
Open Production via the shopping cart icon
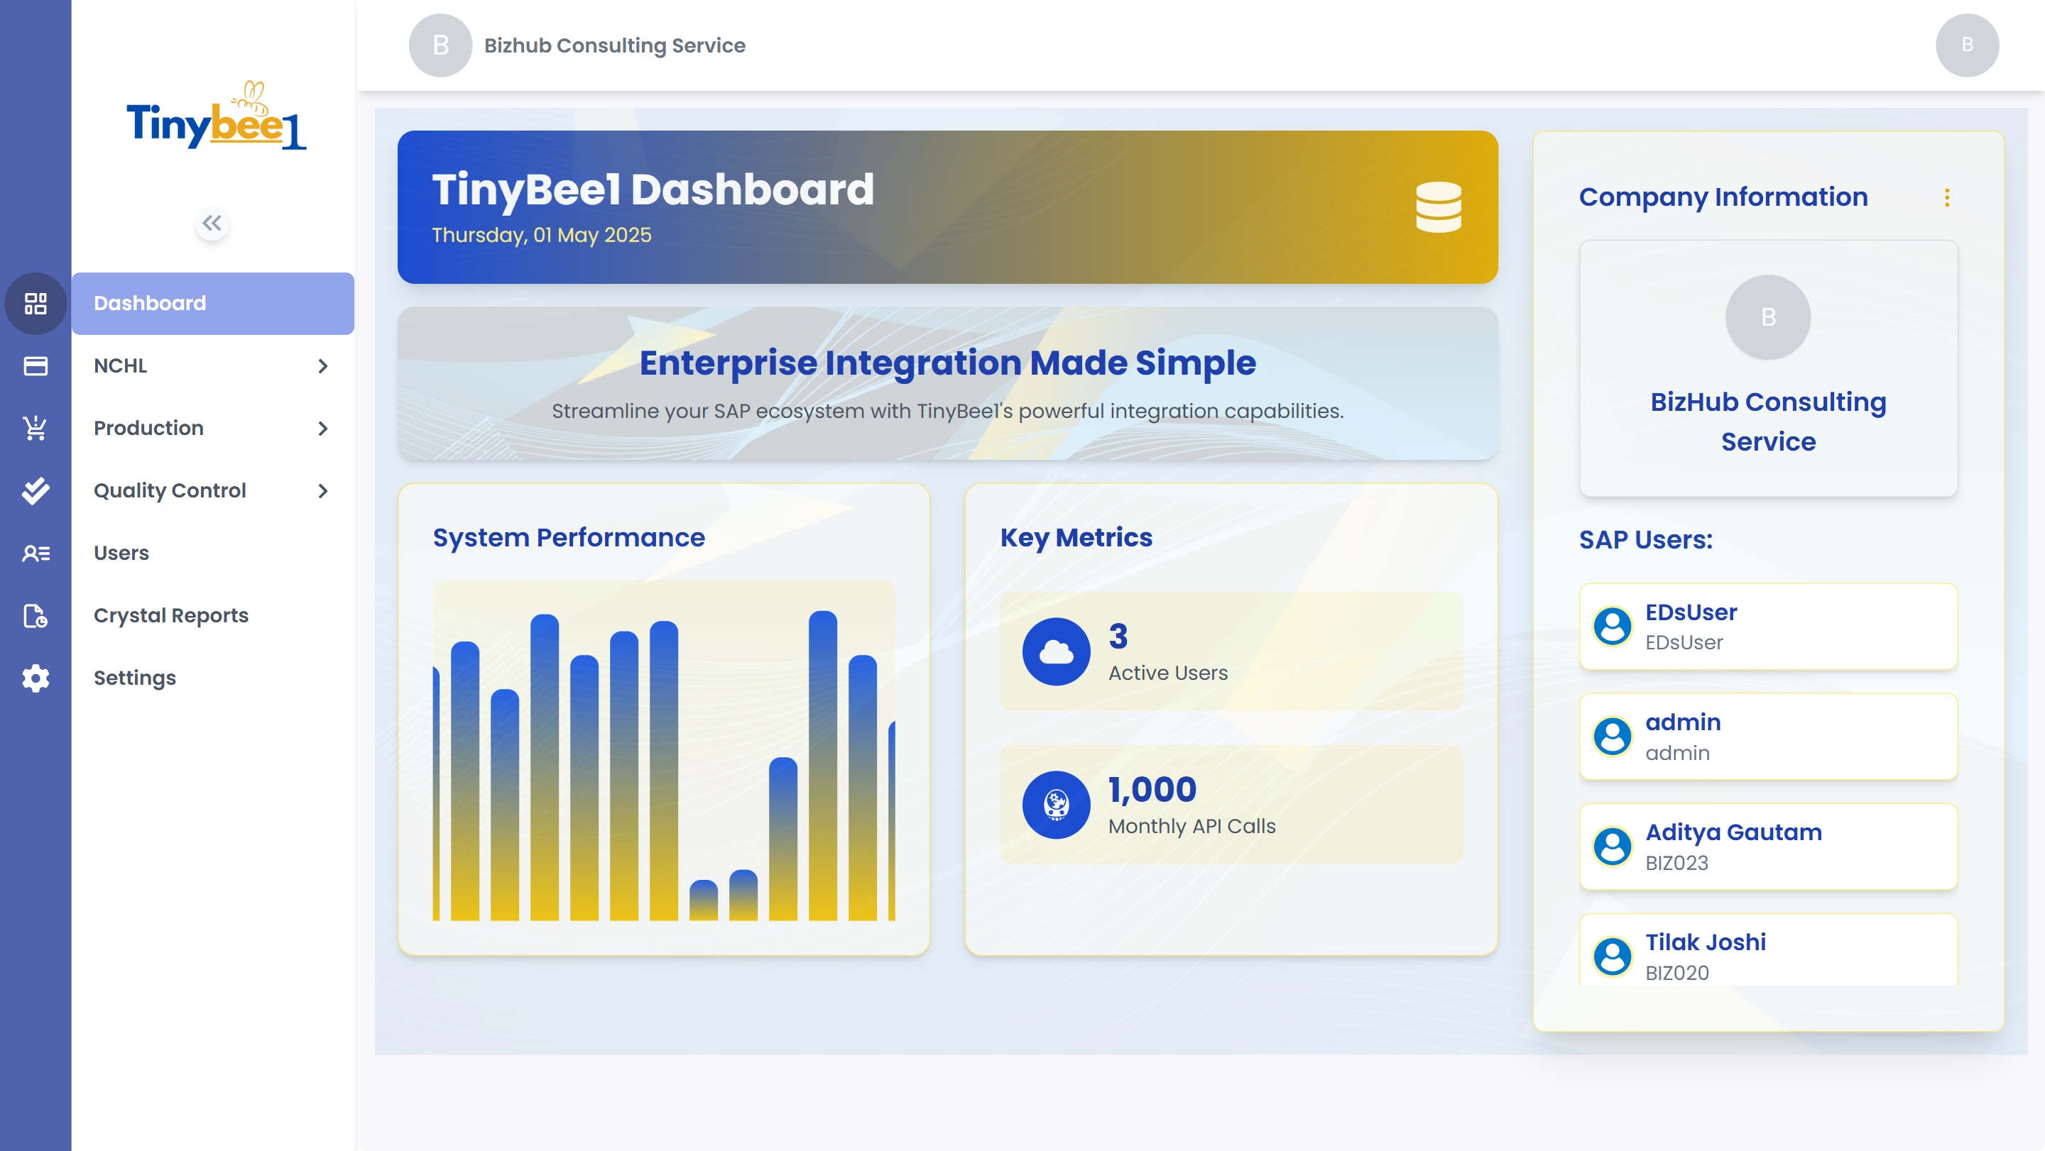pos(35,428)
